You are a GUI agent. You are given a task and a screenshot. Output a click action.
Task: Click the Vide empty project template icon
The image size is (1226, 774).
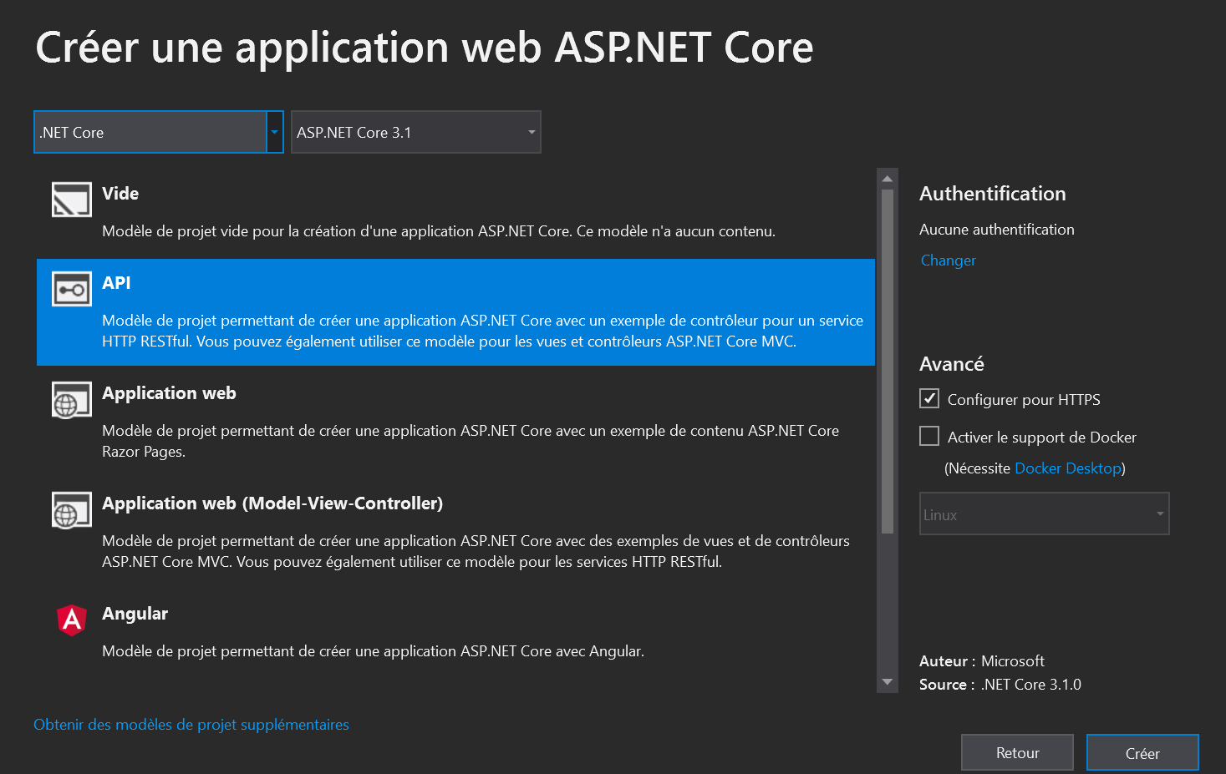(71, 200)
